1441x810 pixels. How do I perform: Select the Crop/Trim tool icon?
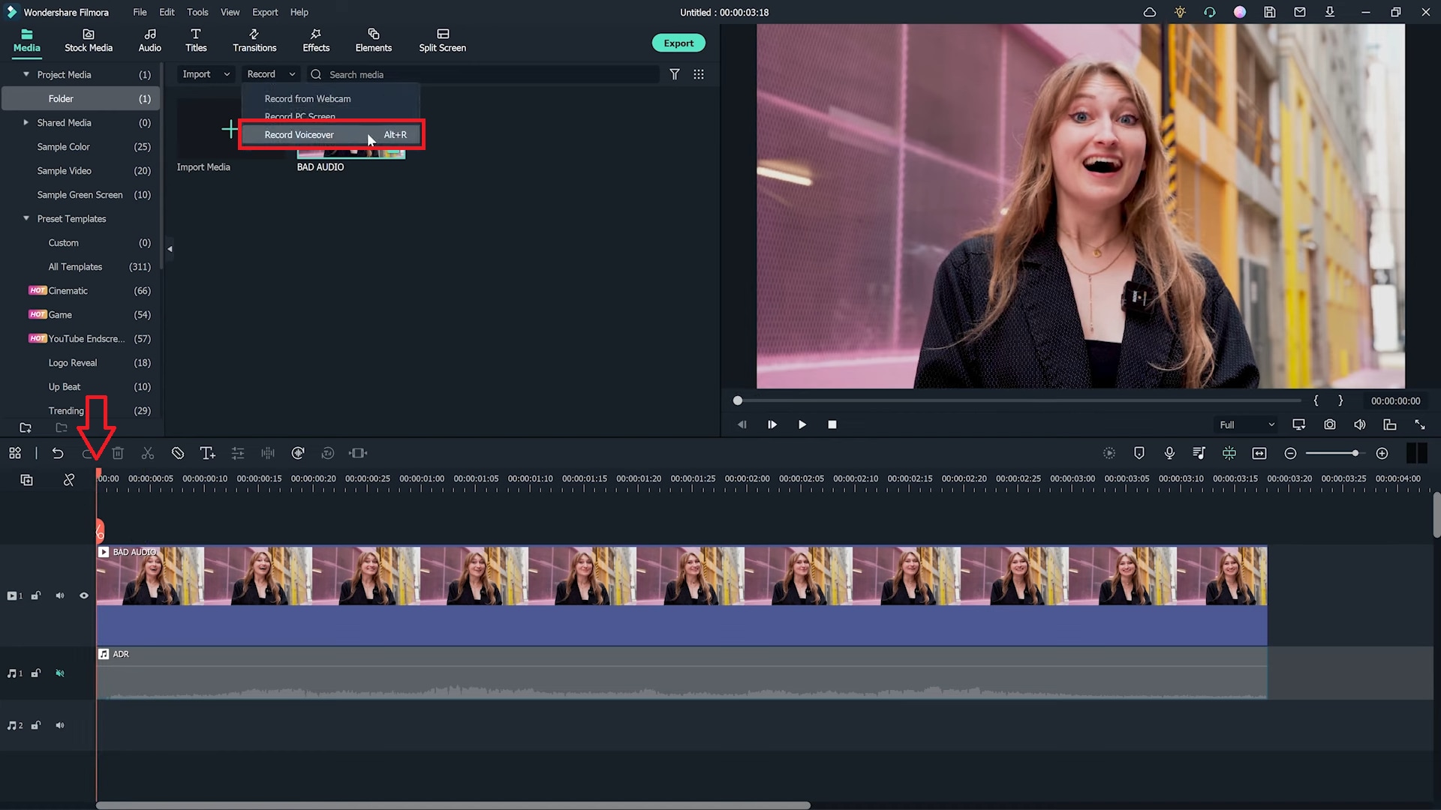[359, 453]
